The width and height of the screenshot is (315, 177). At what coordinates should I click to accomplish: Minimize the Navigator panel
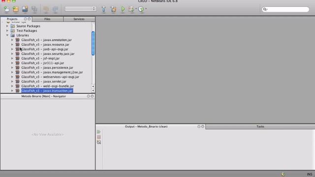click(x=89, y=96)
